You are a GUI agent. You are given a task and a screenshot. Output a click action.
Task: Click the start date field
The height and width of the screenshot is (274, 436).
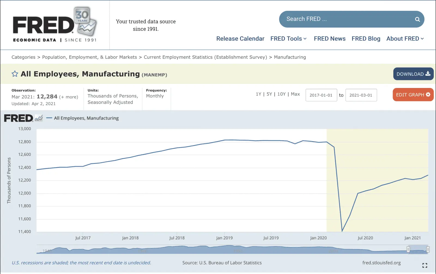(x=321, y=95)
